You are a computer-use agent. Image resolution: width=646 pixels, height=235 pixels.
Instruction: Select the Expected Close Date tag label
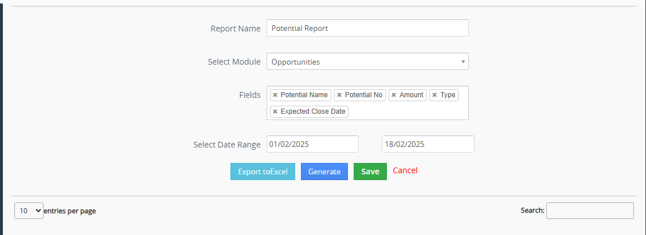(313, 111)
